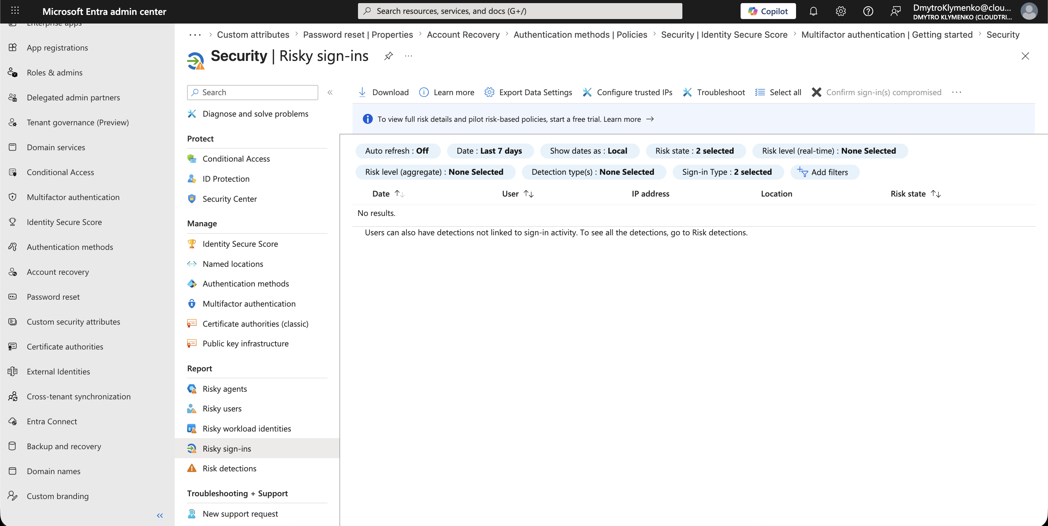This screenshot has width=1048, height=526.
Task: Pin the Risky sign-ins blade
Action: (388, 56)
